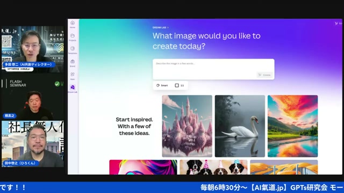Open the Smart style dropdown

click(162, 86)
